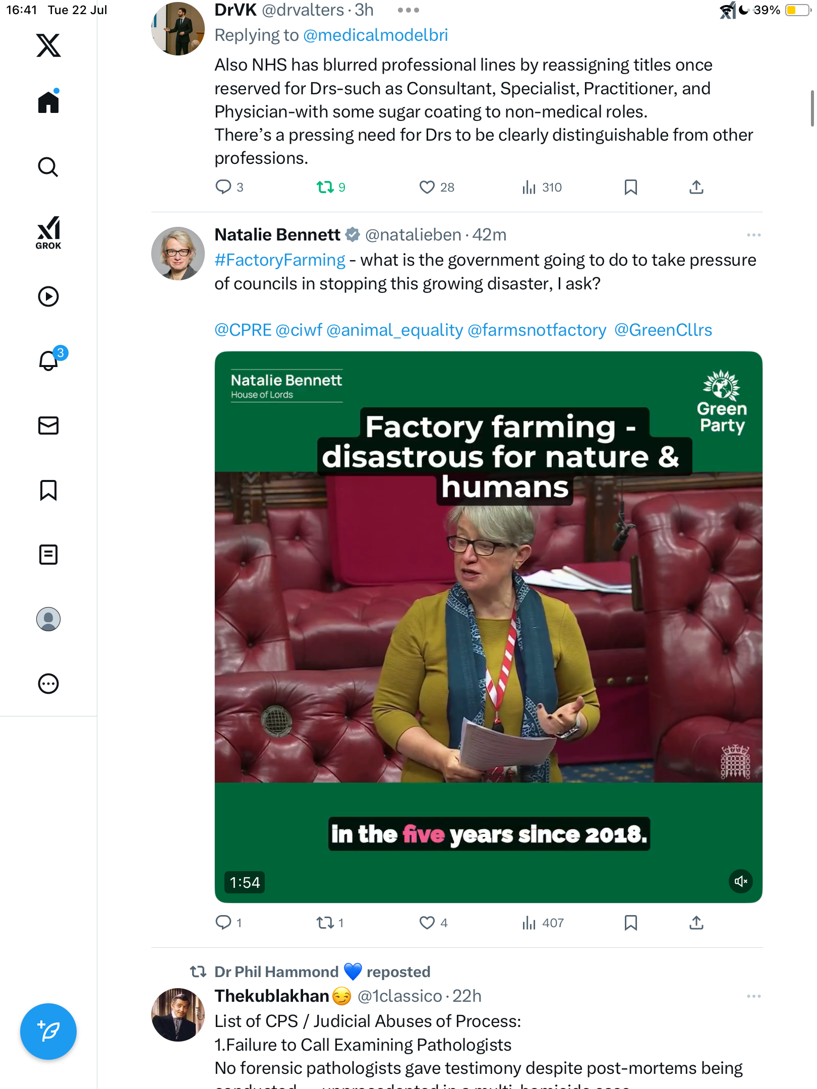Go to the Home feed icon
This screenshot has height=1089, width=817.
[48, 101]
